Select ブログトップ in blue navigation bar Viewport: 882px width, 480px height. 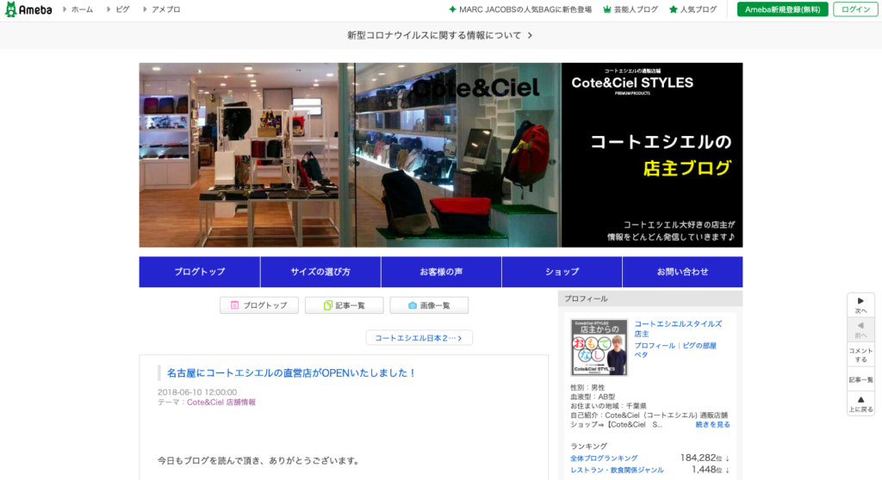click(x=200, y=272)
